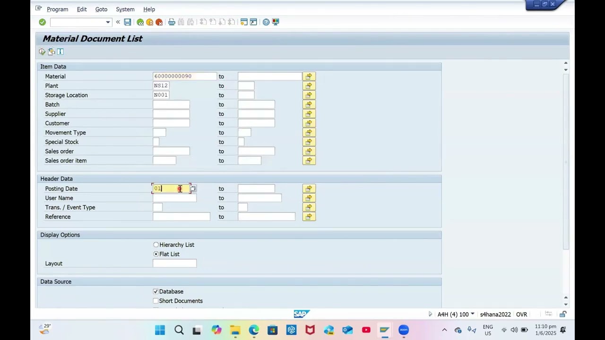Click the Movement Type from-value field
The height and width of the screenshot is (340, 605).
159,133
